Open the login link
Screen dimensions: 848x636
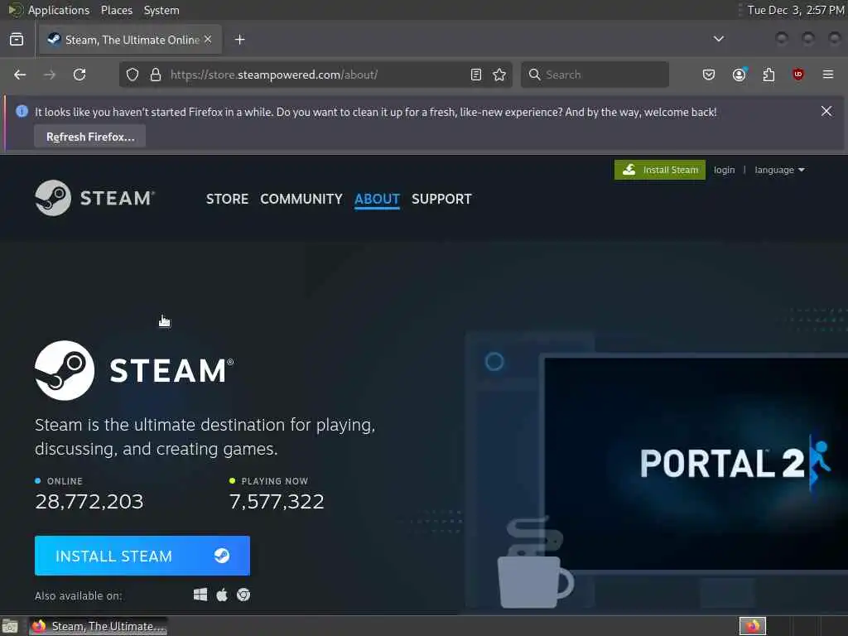tap(724, 170)
